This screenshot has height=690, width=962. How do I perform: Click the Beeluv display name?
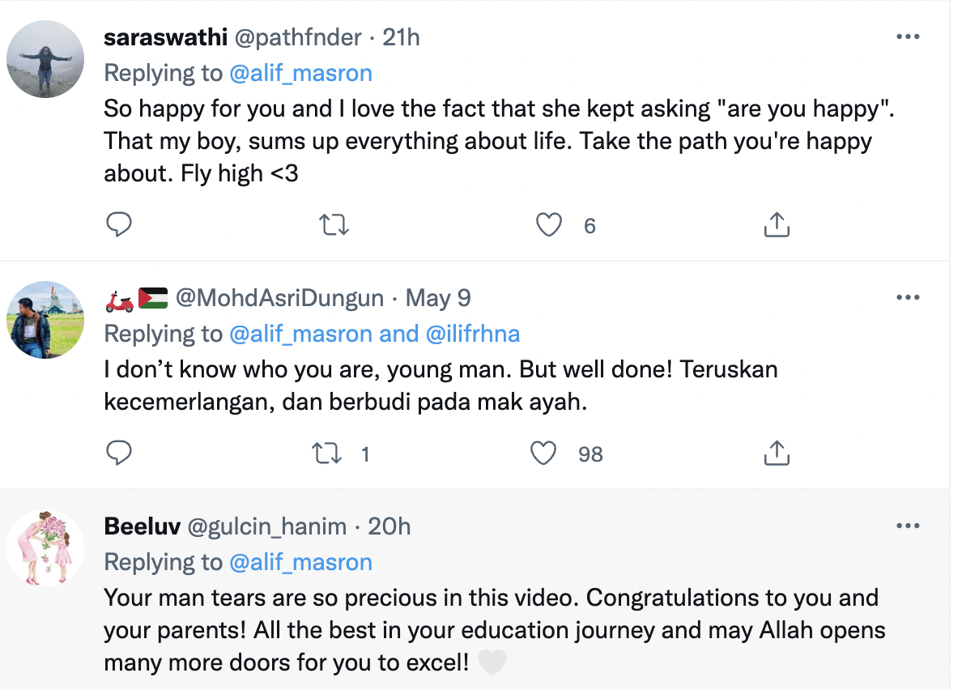point(143,526)
